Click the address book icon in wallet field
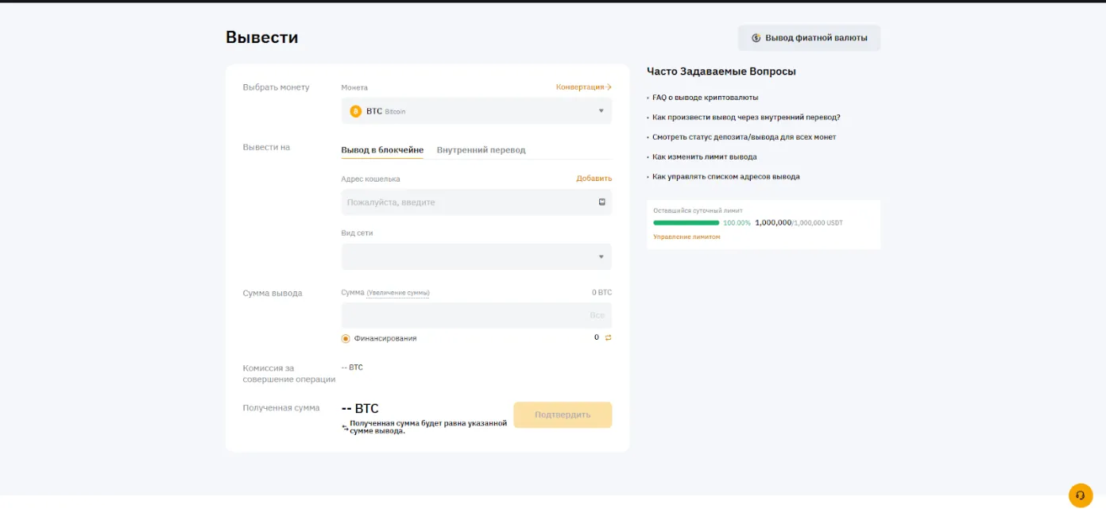1106x520 pixels. [x=602, y=202]
